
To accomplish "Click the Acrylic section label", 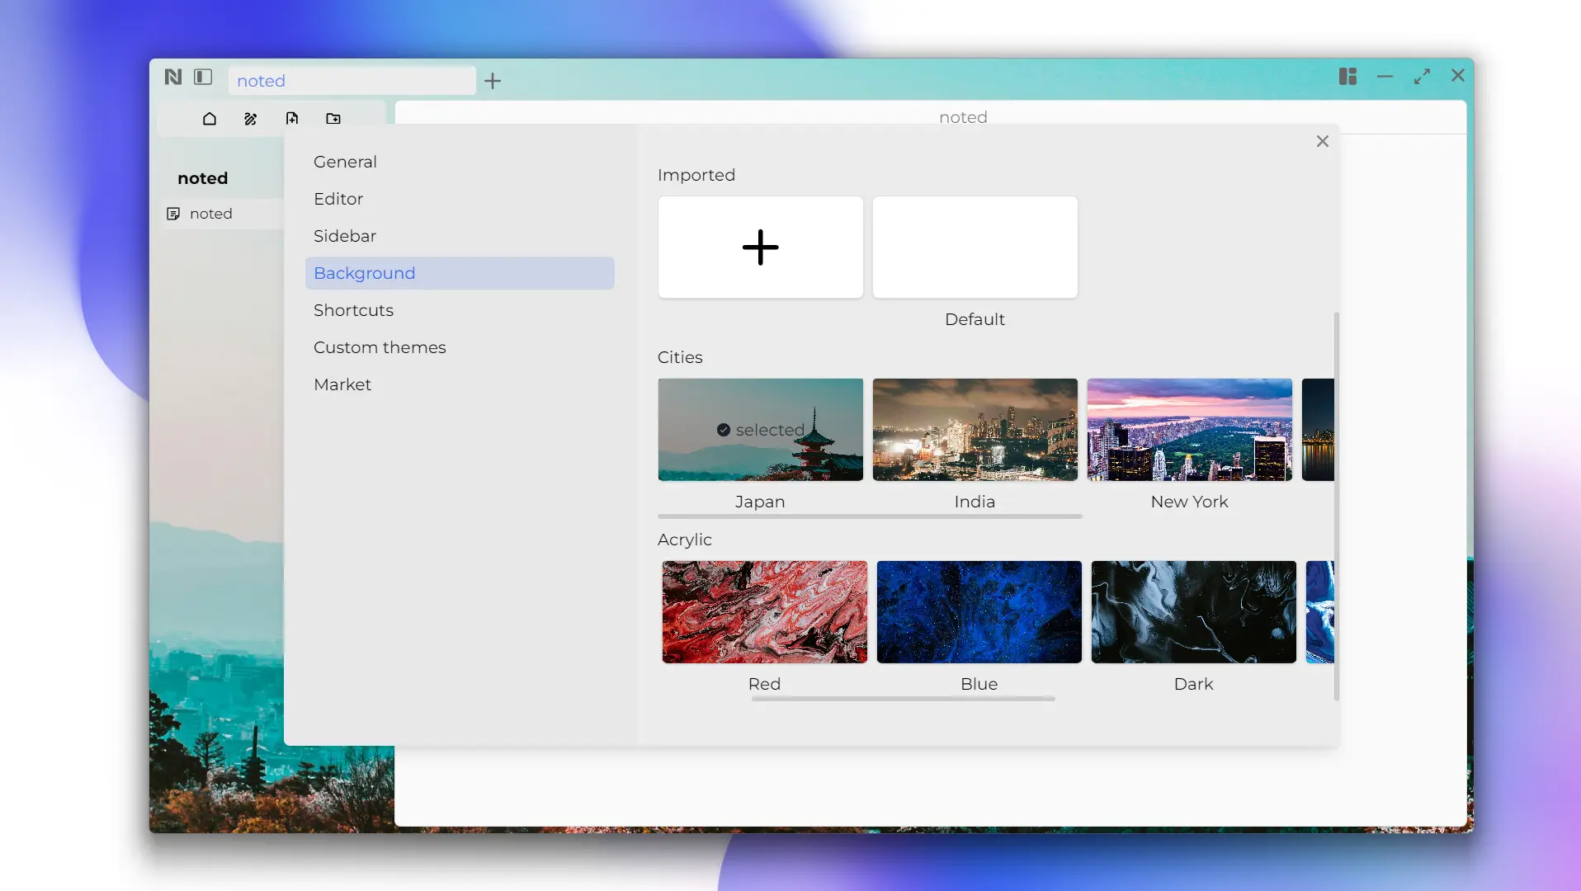I will point(685,540).
